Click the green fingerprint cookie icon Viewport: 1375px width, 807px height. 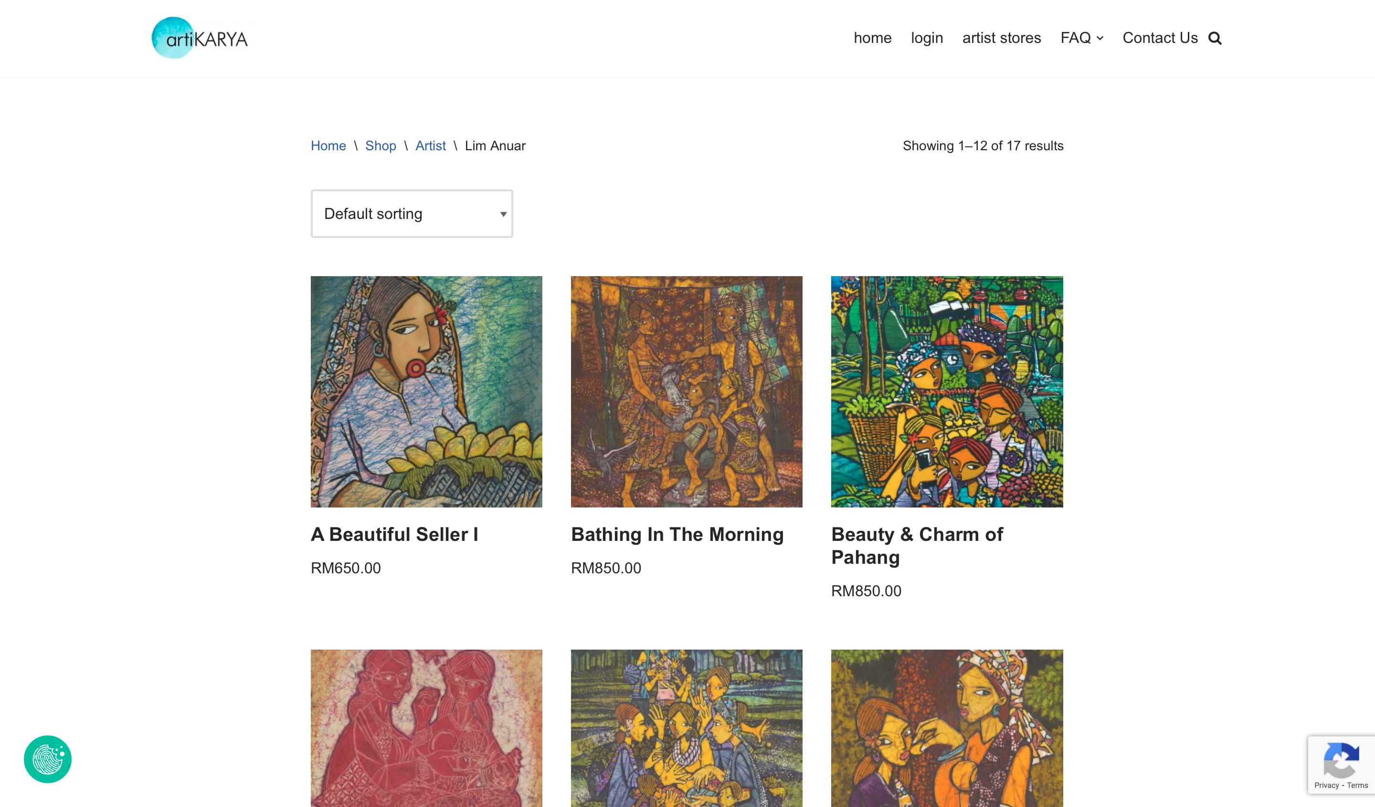click(x=48, y=759)
